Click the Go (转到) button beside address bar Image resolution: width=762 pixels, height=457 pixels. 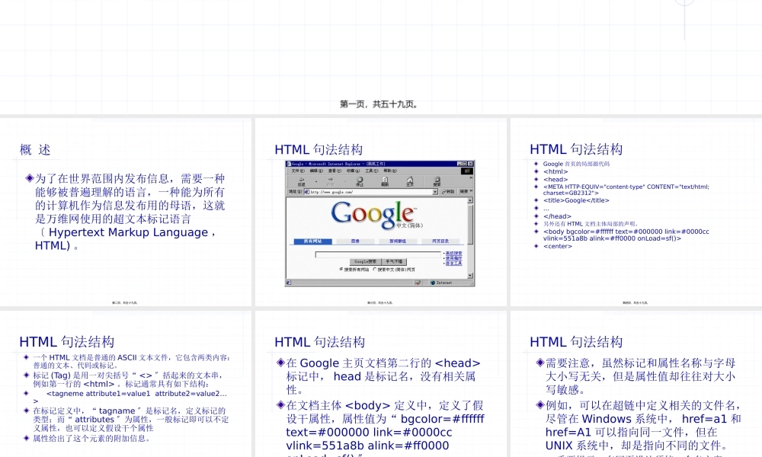449,192
